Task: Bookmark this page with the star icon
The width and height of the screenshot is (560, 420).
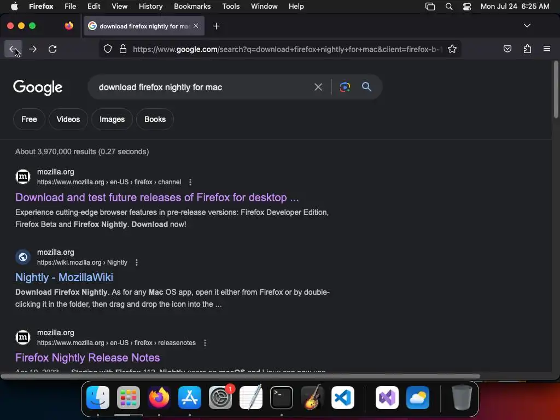Action: coord(452,49)
